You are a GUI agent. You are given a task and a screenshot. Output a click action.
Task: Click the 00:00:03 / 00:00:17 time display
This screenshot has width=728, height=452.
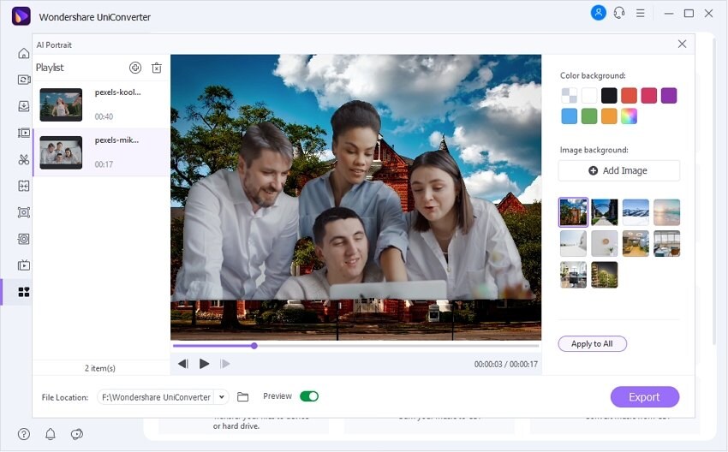coord(505,365)
